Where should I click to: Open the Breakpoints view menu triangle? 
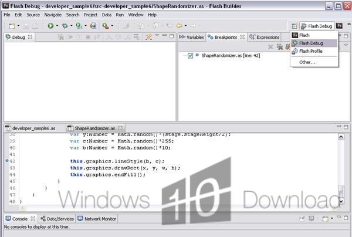tap(346, 45)
